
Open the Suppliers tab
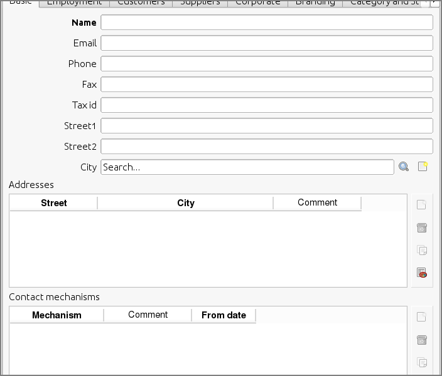200,3
